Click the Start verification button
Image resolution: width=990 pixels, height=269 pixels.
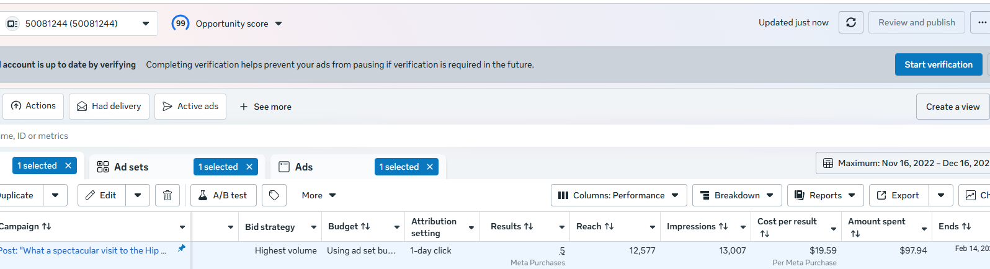(939, 64)
